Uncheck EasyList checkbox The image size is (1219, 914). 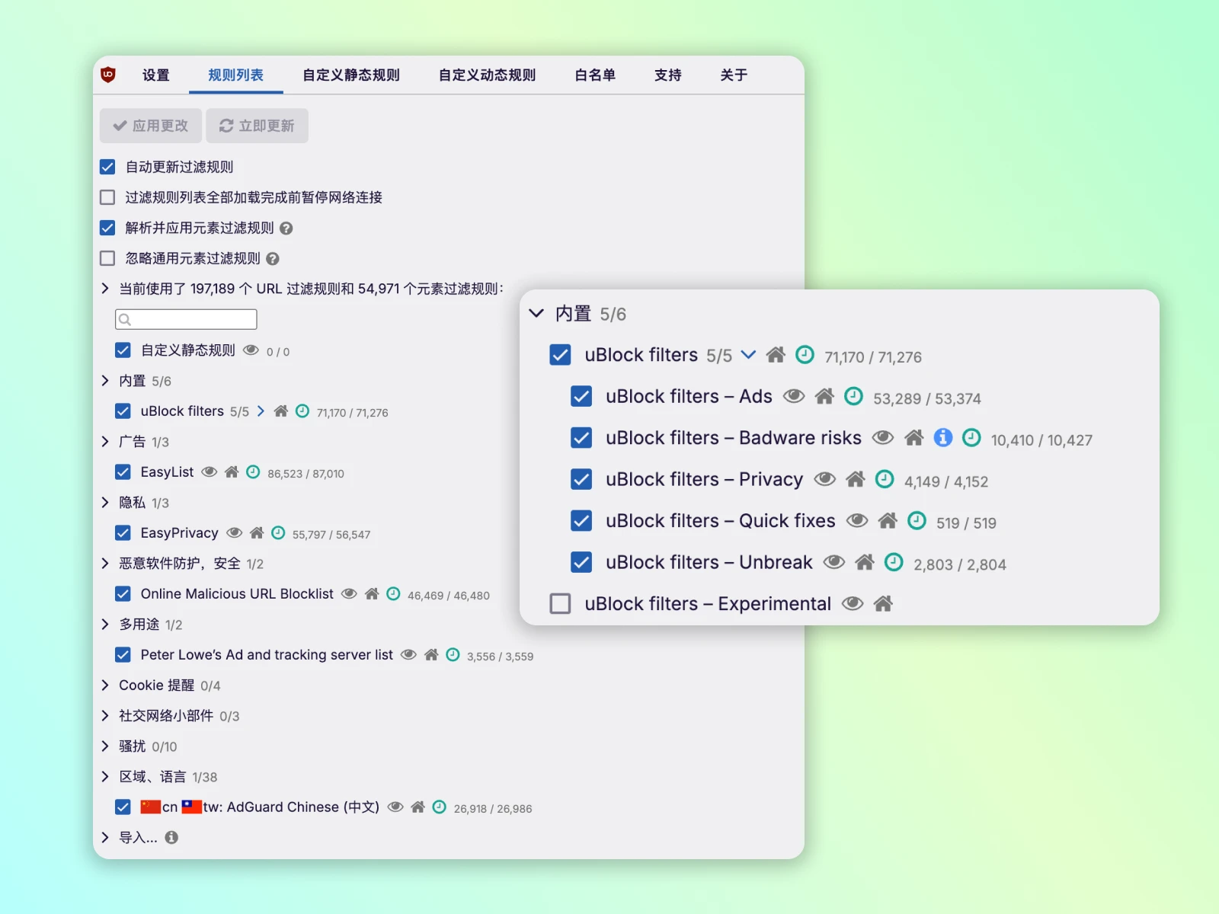point(123,472)
